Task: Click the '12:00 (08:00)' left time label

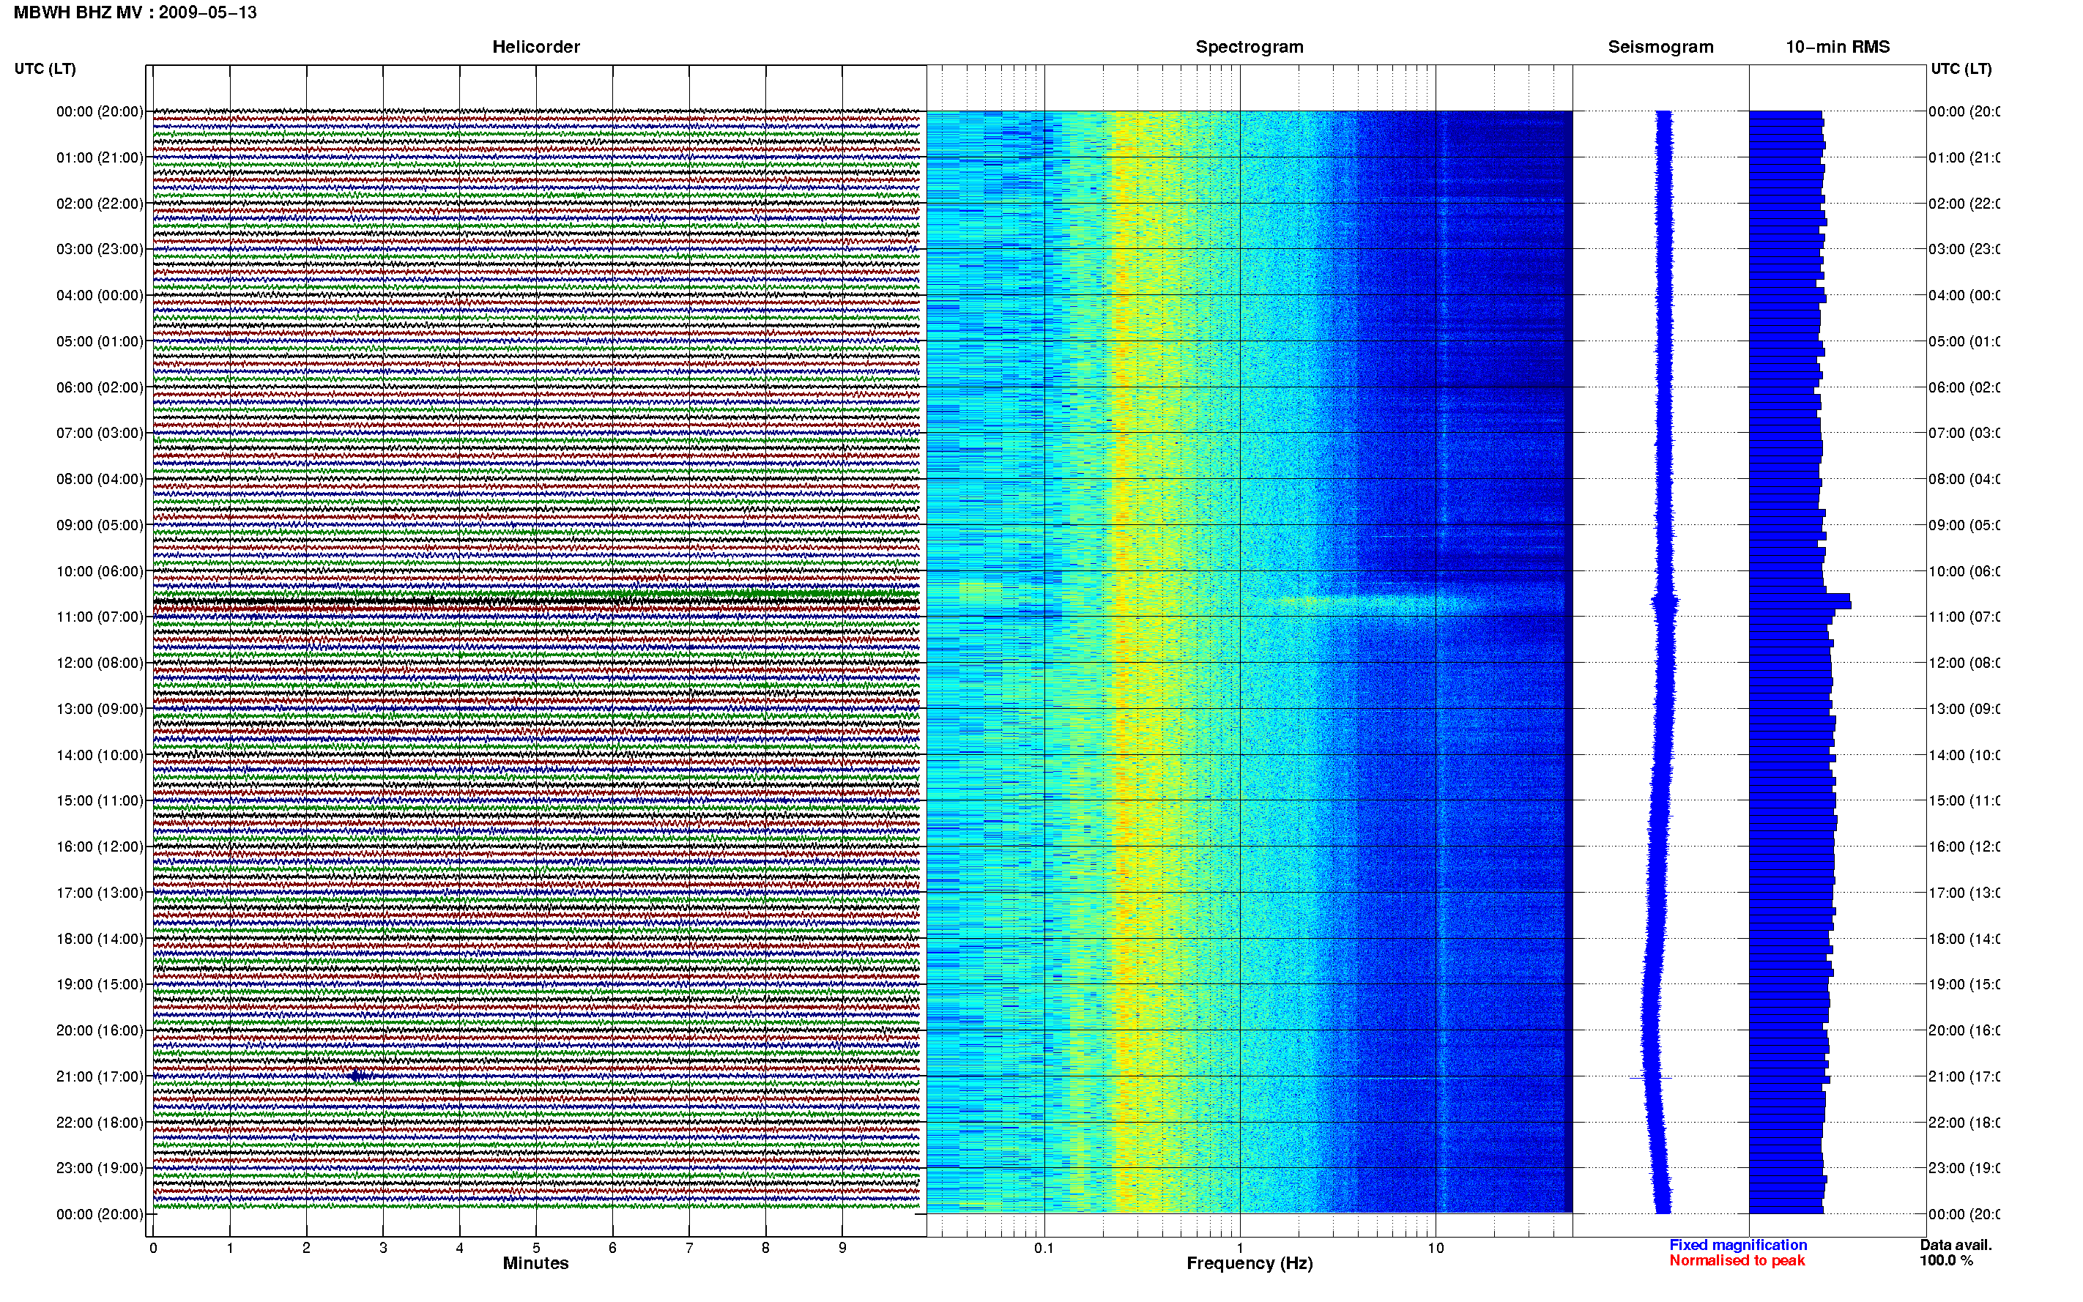Action: (x=100, y=663)
